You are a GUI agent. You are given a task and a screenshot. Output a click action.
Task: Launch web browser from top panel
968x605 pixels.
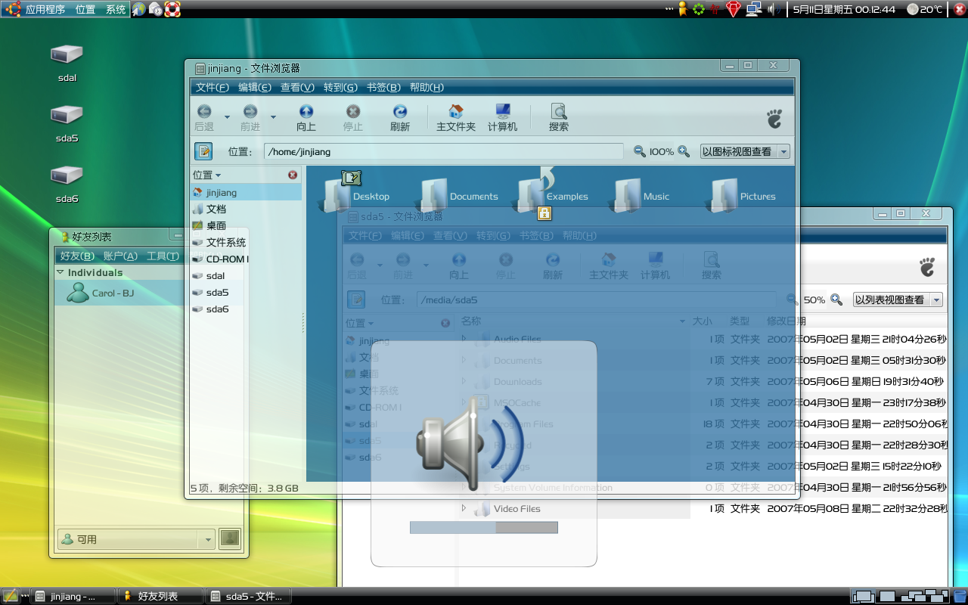click(139, 9)
